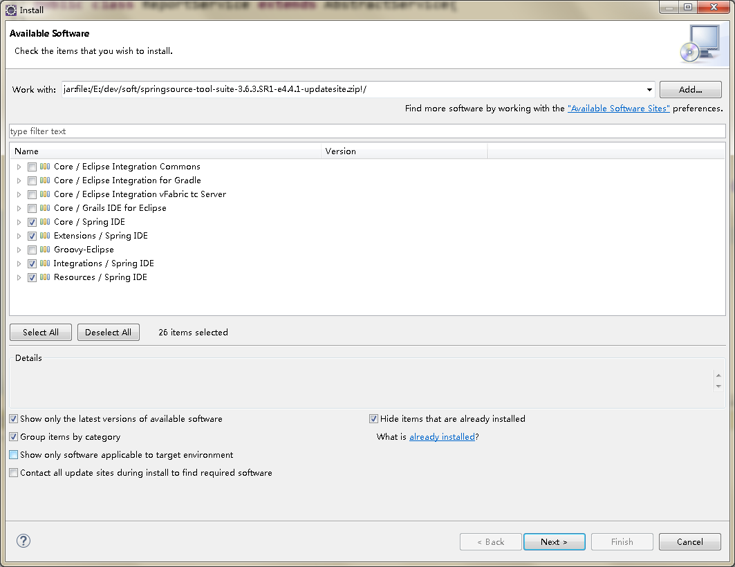735x567 pixels.
Task: Click category icon beside Resources / Spring IDE
Action: [45, 277]
